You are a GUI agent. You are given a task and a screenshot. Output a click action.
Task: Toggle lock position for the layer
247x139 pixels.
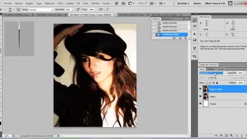coord(213,83)
